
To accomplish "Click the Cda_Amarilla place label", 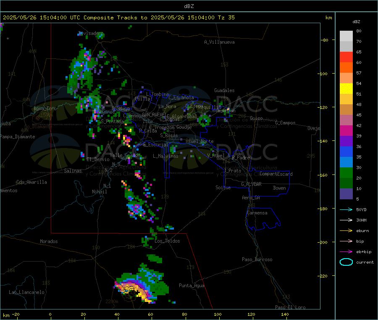I will [x=31, y=182].
